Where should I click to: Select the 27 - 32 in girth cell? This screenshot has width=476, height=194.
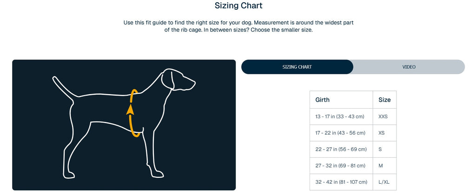pos(341,166)
